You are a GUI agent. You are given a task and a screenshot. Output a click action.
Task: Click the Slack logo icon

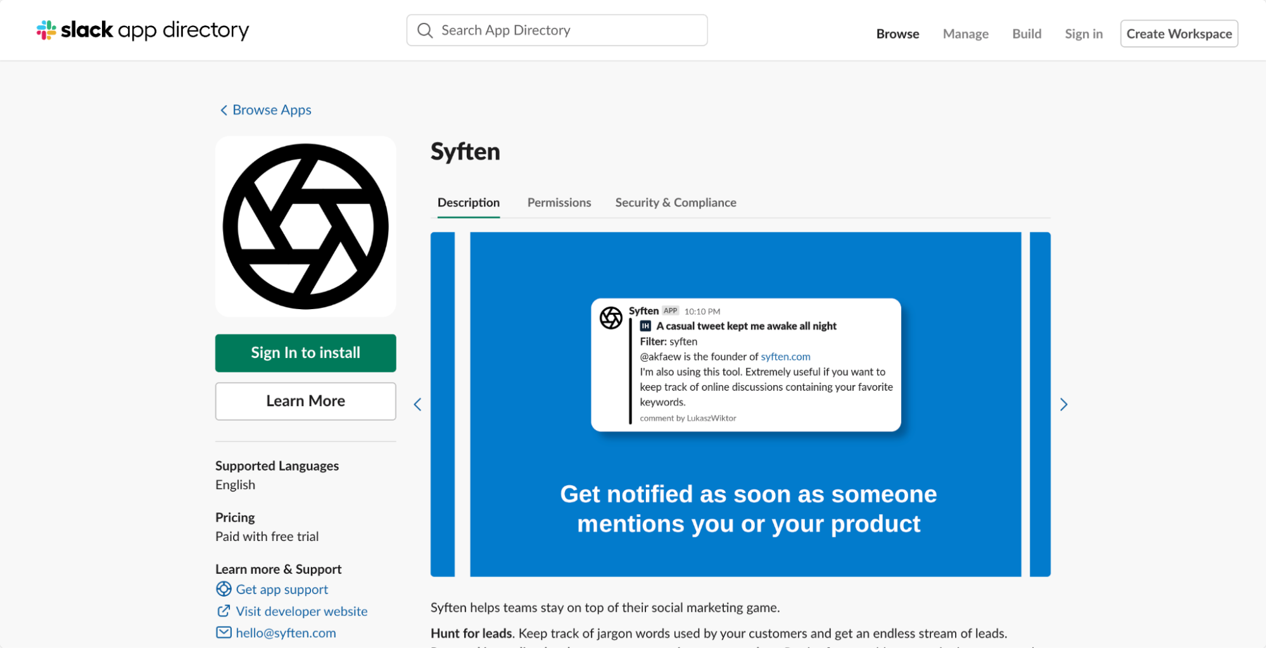point(46,30)
